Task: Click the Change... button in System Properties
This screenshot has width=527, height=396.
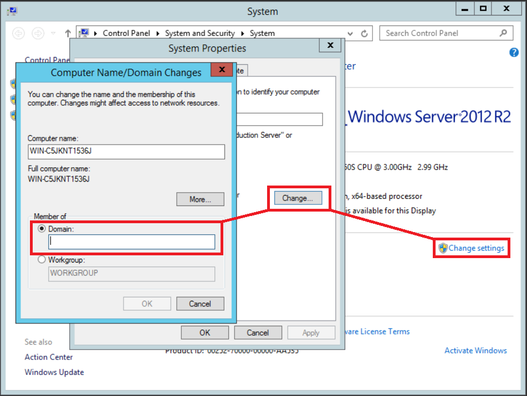Action: pyautogui.click(x=298, y=198)
